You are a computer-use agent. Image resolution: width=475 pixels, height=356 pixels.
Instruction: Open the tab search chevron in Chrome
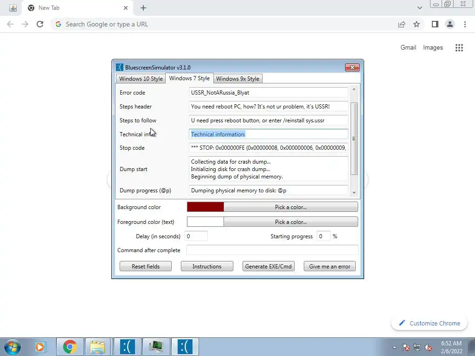(x=419, y=8)
